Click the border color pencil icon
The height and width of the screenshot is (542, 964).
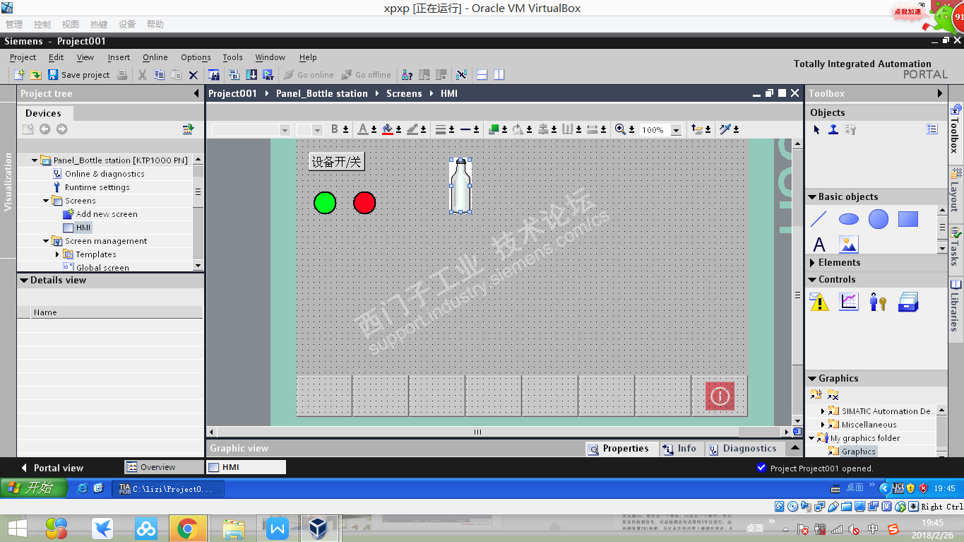point(412,129)
